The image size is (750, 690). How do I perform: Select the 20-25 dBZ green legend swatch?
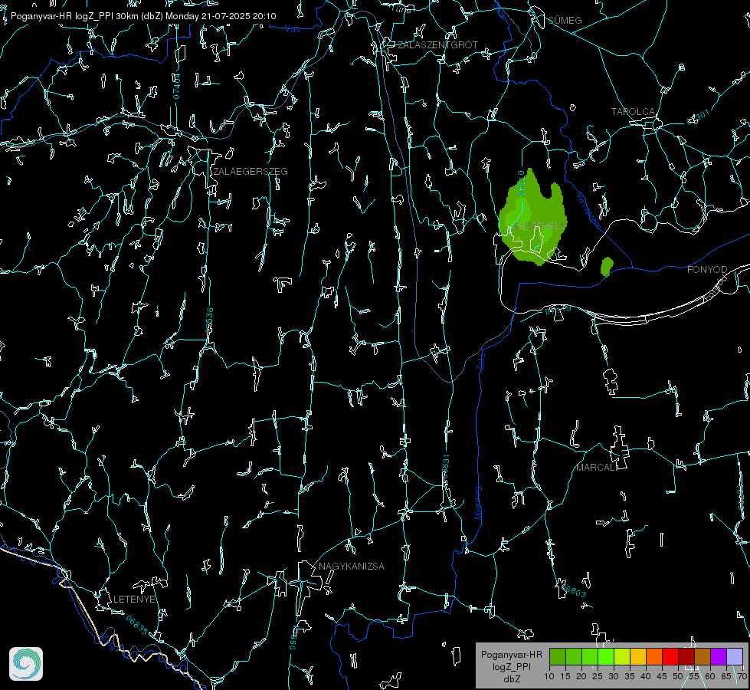590,656
